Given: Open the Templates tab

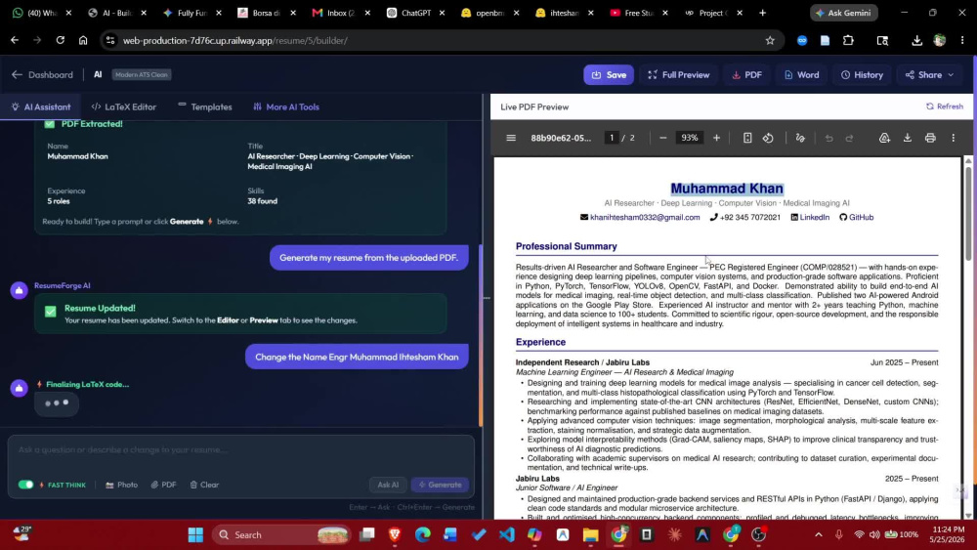Looking at the screenshot, I should click(x=205, y=107).
